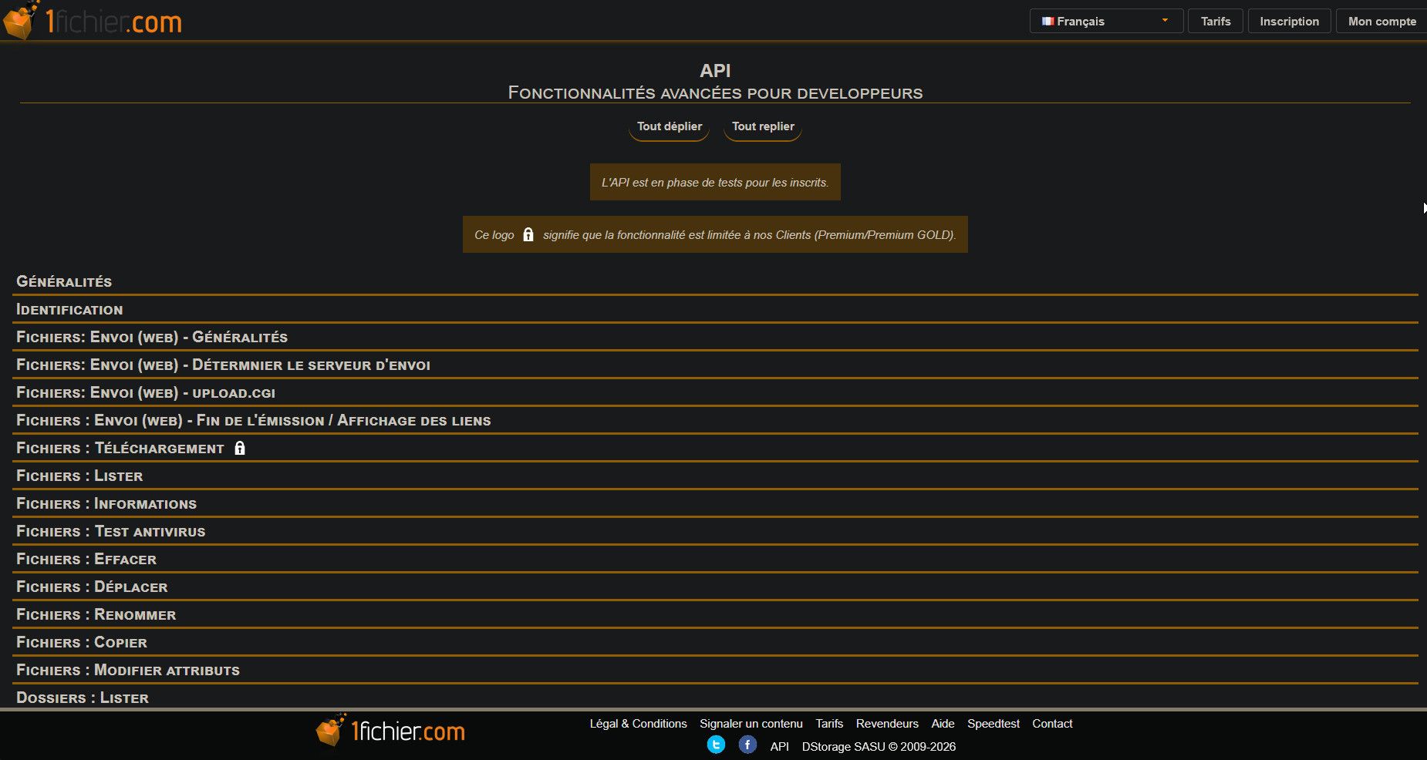
Task: Open Mon compte in the header
Action: pos(1381,22)
